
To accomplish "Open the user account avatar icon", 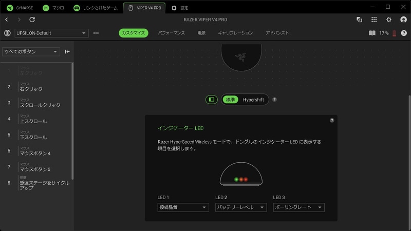I will coord(403,20).
